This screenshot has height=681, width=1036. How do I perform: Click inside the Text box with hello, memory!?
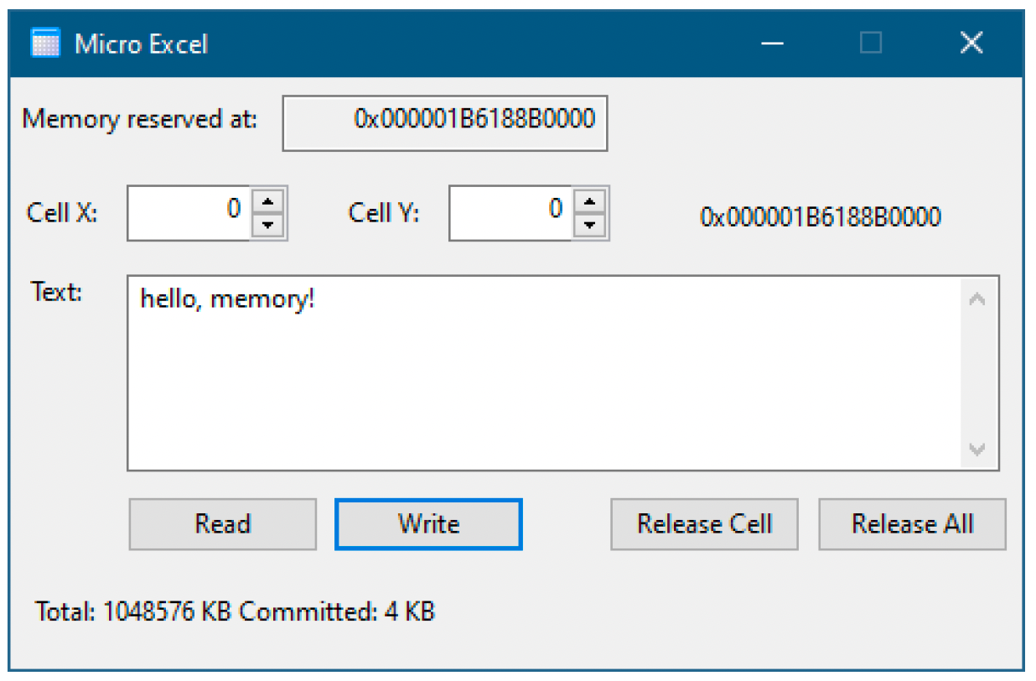[543, 373]
